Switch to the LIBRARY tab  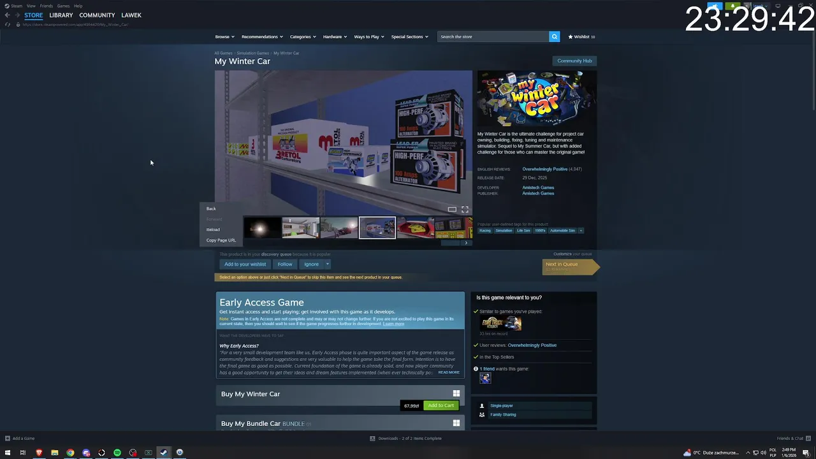(x=61, y=15)
